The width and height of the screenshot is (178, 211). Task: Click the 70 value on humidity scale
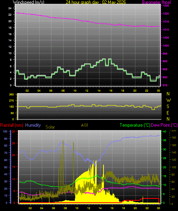[x=6, y=153]
